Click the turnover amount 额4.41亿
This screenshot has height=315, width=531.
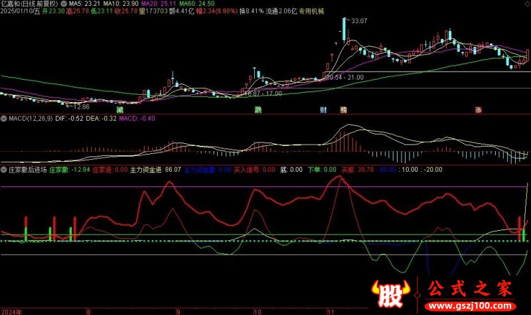pos(181,11)
